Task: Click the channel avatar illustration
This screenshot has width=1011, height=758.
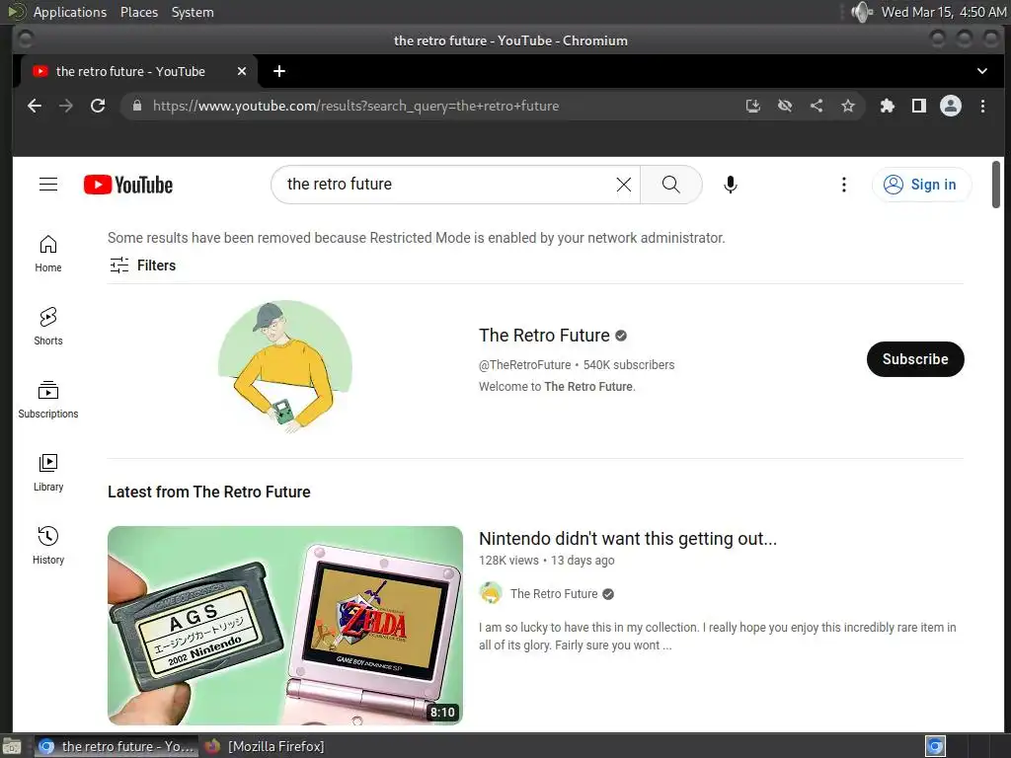Action: click(285, 366)
